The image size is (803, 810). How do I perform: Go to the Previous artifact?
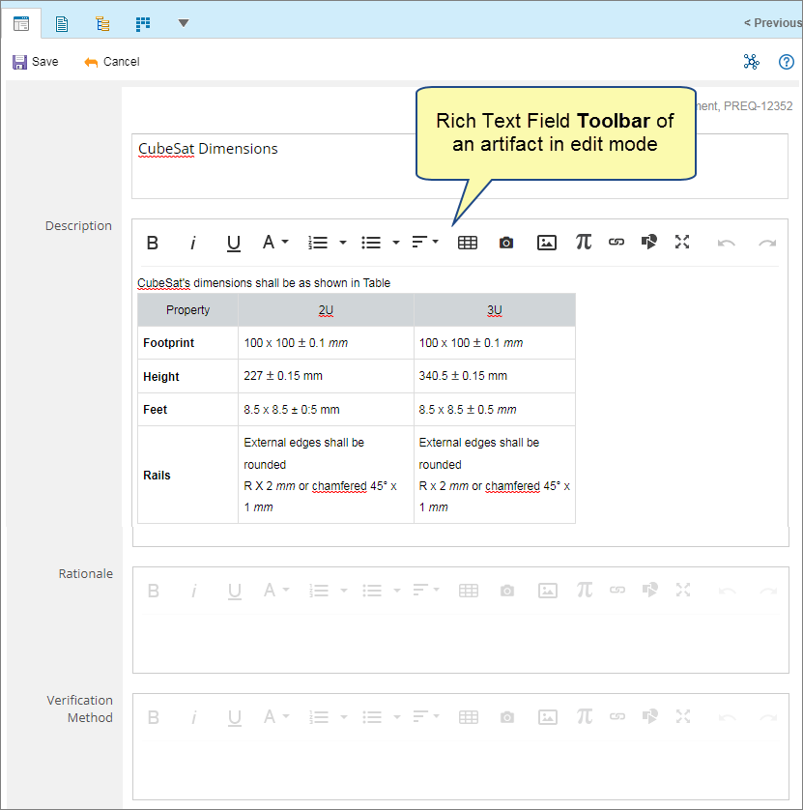pyautogui.click(x=773, y=23)
